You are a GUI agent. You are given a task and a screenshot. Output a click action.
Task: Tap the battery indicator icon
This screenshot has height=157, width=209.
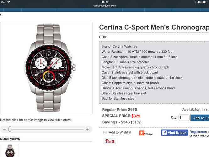tap(206, 2)
